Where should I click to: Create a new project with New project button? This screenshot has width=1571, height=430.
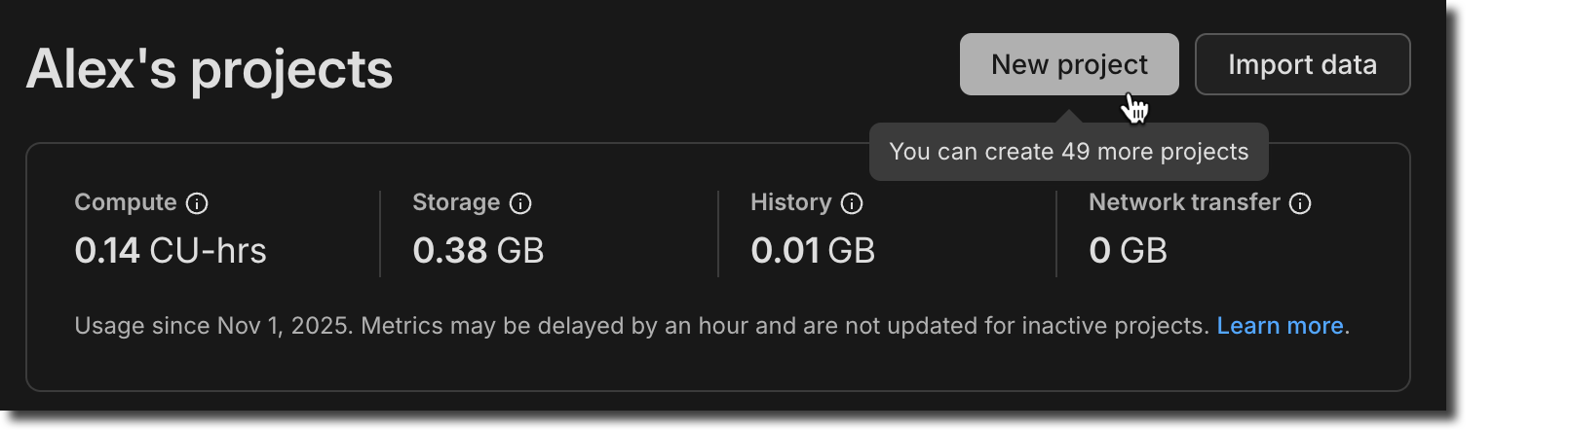coord(1068,64)
